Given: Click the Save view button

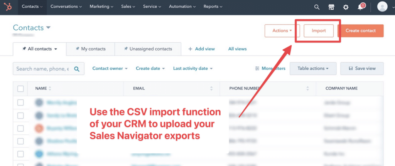Looking at the screenshot, I should 362,69.
